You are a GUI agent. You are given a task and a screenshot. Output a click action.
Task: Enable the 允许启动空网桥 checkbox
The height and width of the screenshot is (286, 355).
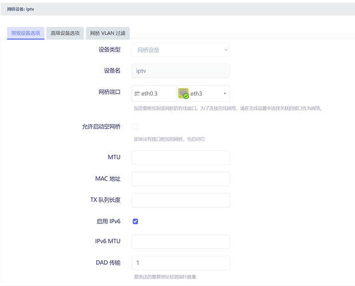(135, 126)
